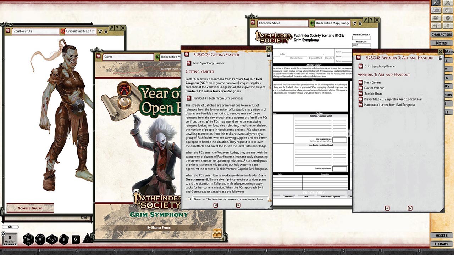Click the share-with-players smiley icon on Chronicle Sheet
Image resolution: width=454 pixels, height=255 pixels.
354,23
